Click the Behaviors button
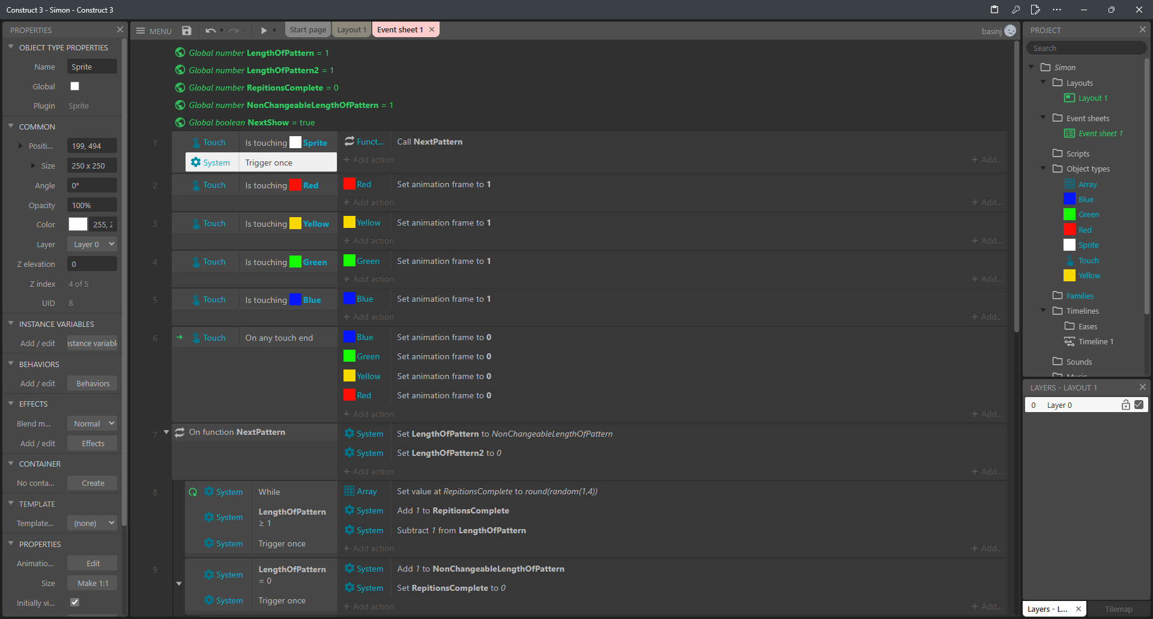This screenshot has height=619, width=1153. pyautogui.click(x=92, y=383)
